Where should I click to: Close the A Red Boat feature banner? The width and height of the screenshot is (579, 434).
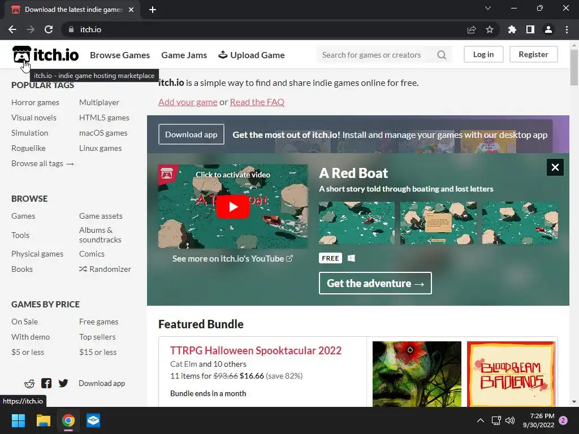click(x=555, y=167)
